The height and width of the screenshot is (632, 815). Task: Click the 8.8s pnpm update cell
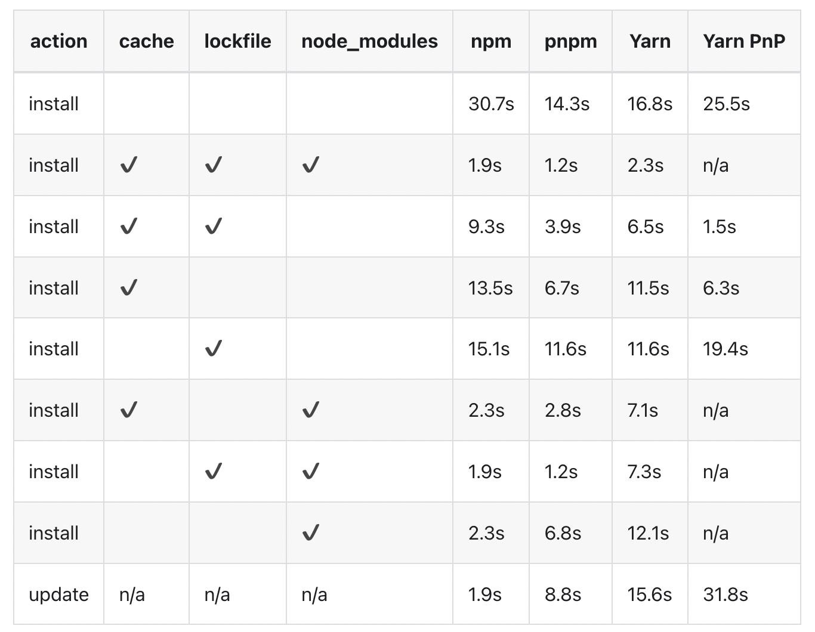(x=563, y=594)
